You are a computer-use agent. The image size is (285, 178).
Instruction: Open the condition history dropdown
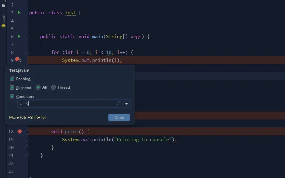click(126, 104)
